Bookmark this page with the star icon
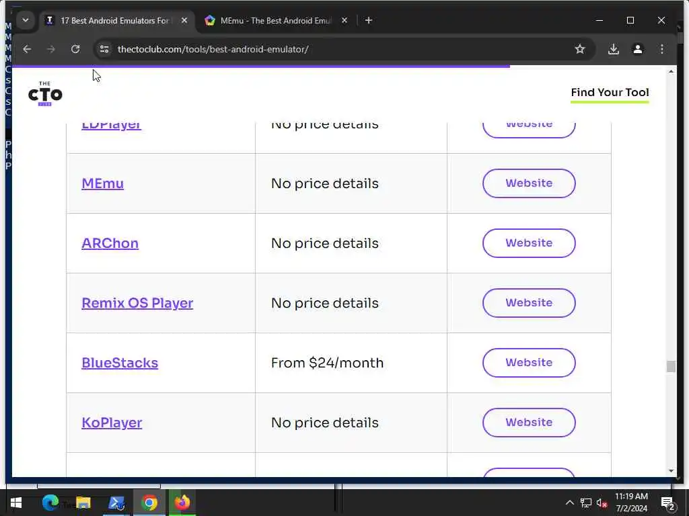 pos(579,49)
